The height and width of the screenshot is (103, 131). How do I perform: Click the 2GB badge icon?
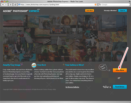pyautogui.click(x=34, y=65)
